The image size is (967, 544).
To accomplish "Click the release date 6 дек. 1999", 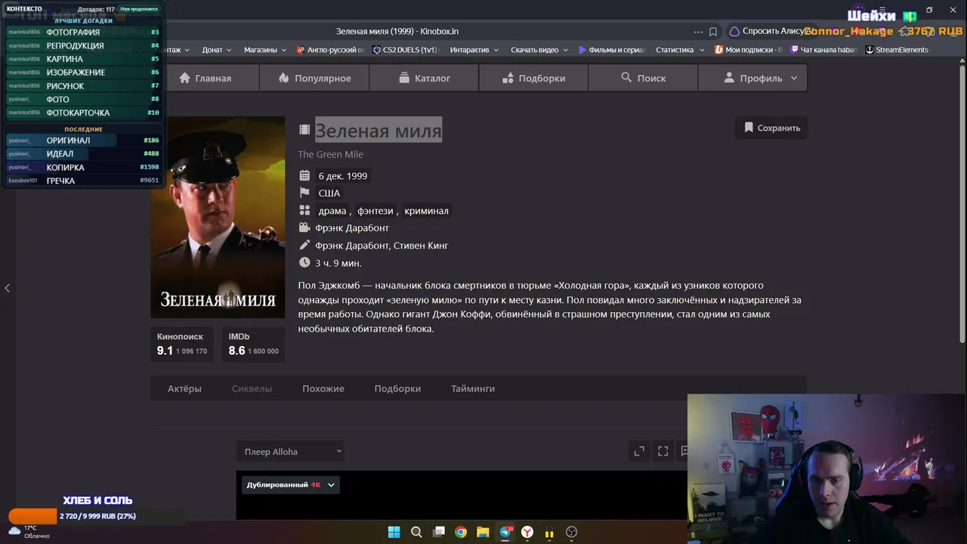I will (x=343, y=176).
